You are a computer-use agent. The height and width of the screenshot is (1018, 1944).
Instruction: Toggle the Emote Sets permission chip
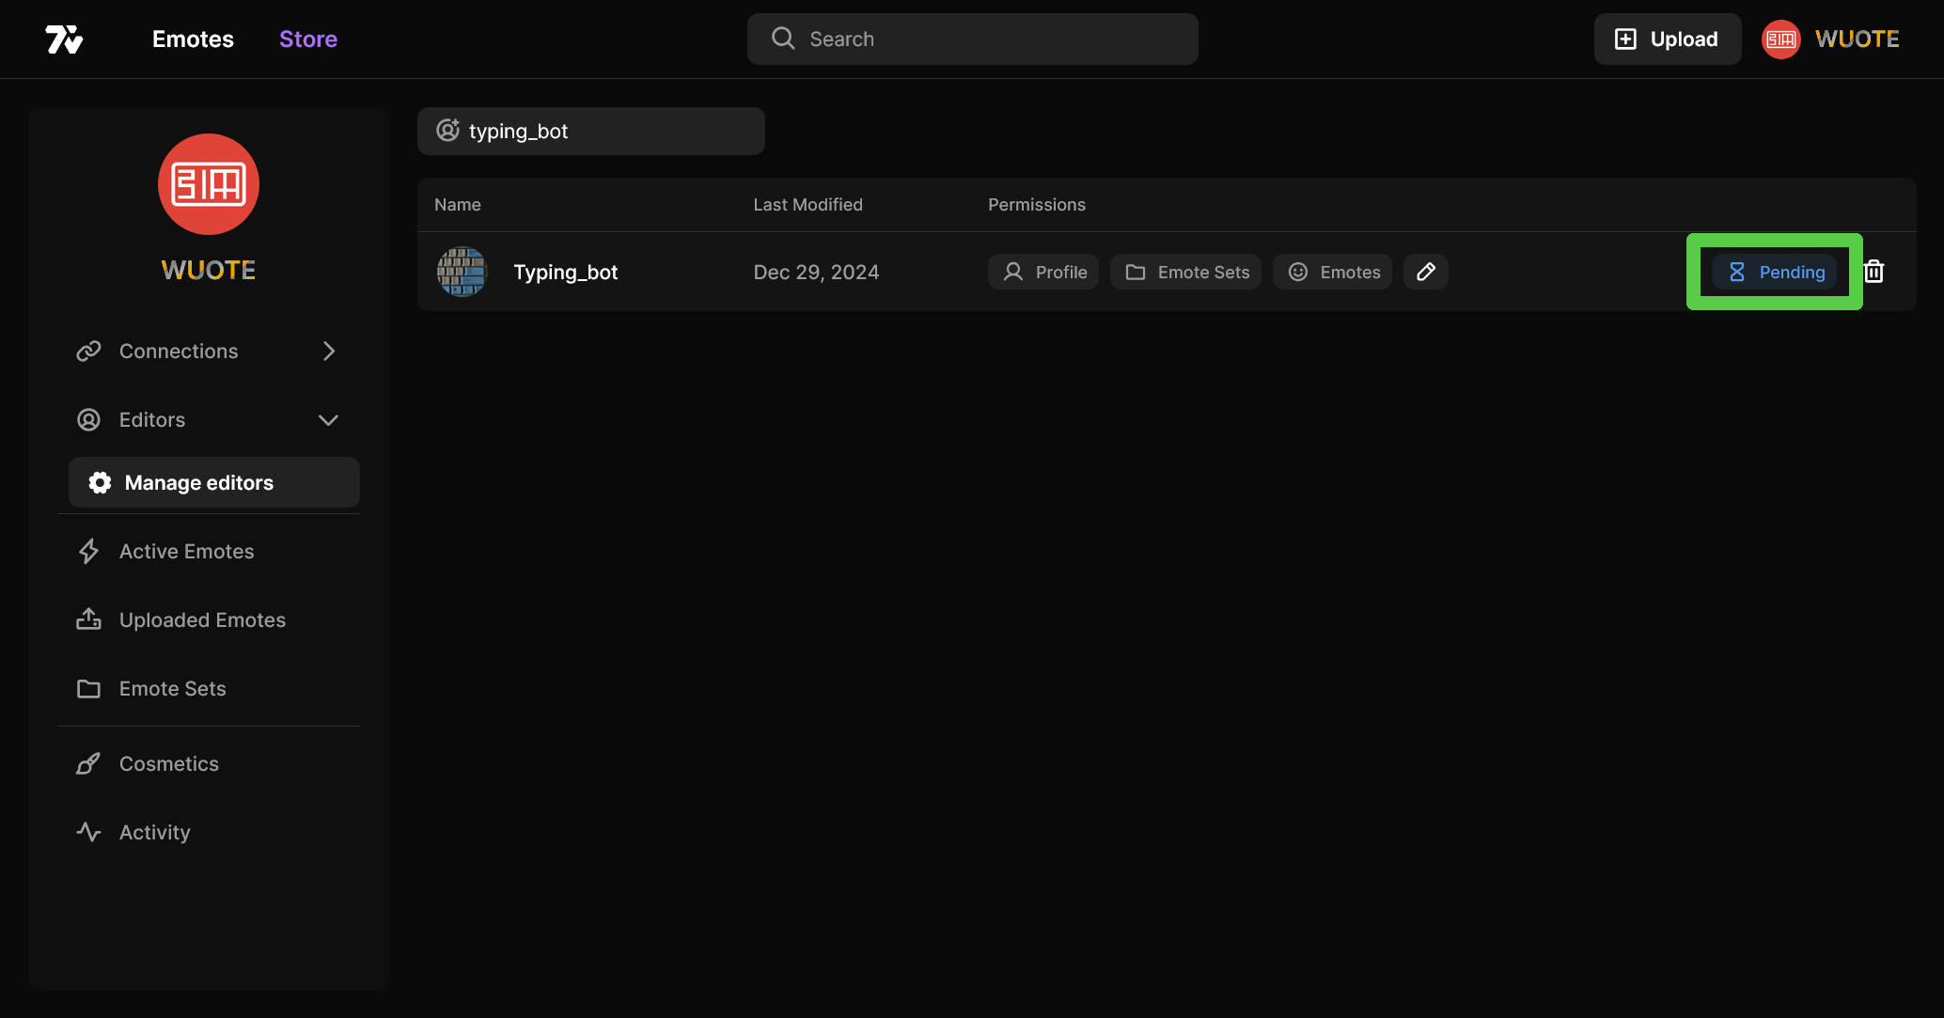pos(1186,272)
